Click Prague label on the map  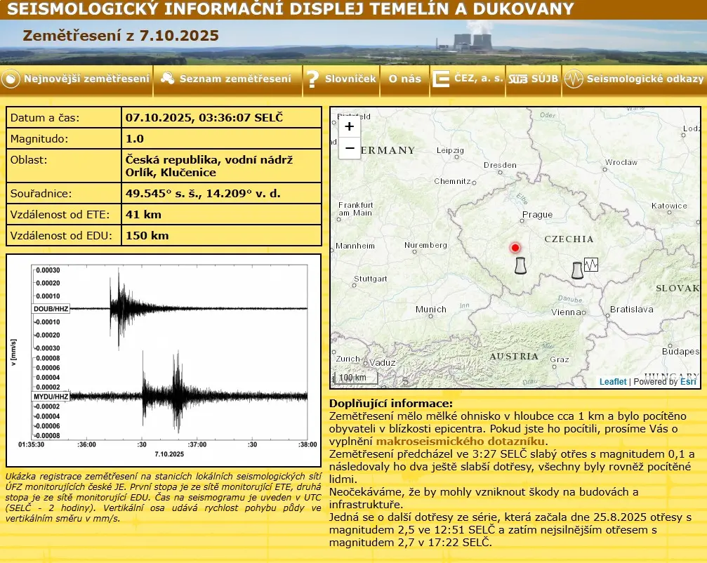(x=538, y=215)
